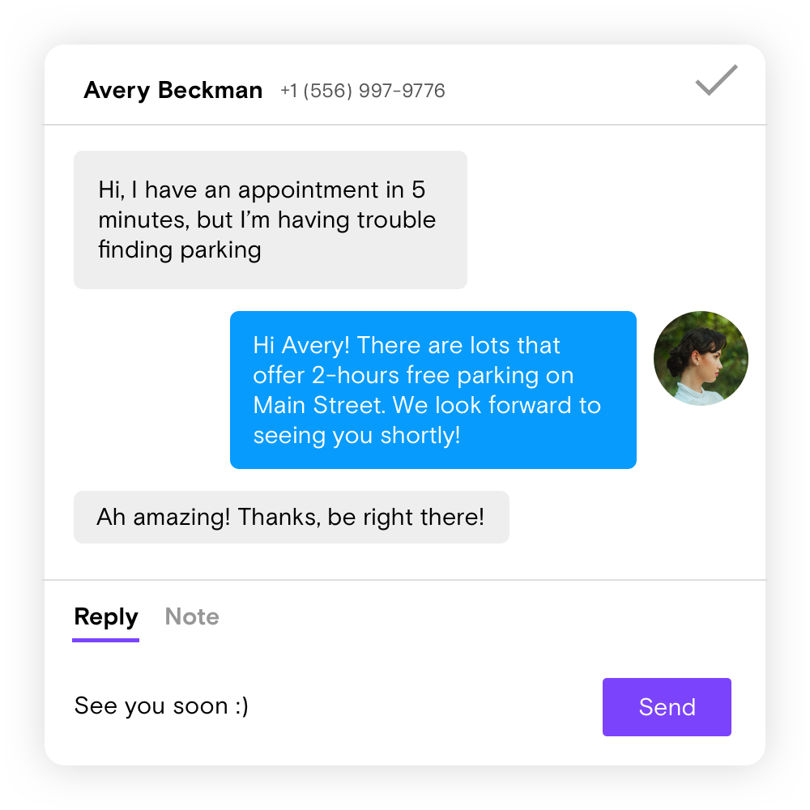Click the phone number +1 (556) 997-9776
Image resolution: width=810 pixels, height=810 pixels.
[363, 91]
